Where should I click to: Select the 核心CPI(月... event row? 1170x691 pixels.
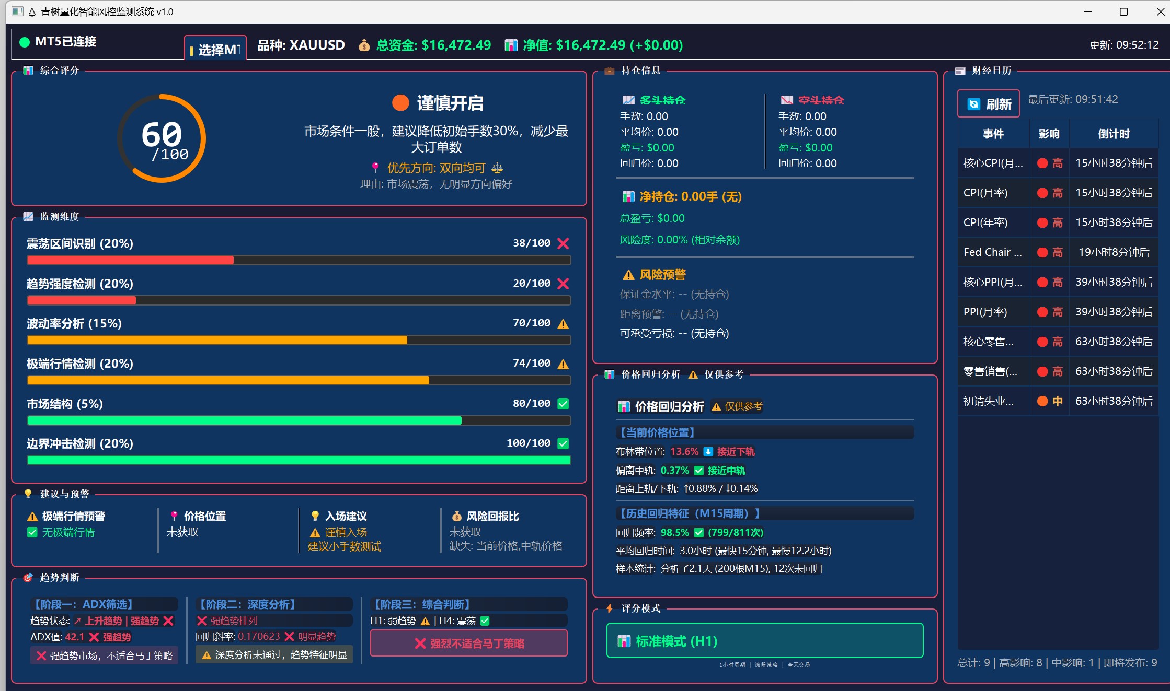click(x=1058, y=163)
